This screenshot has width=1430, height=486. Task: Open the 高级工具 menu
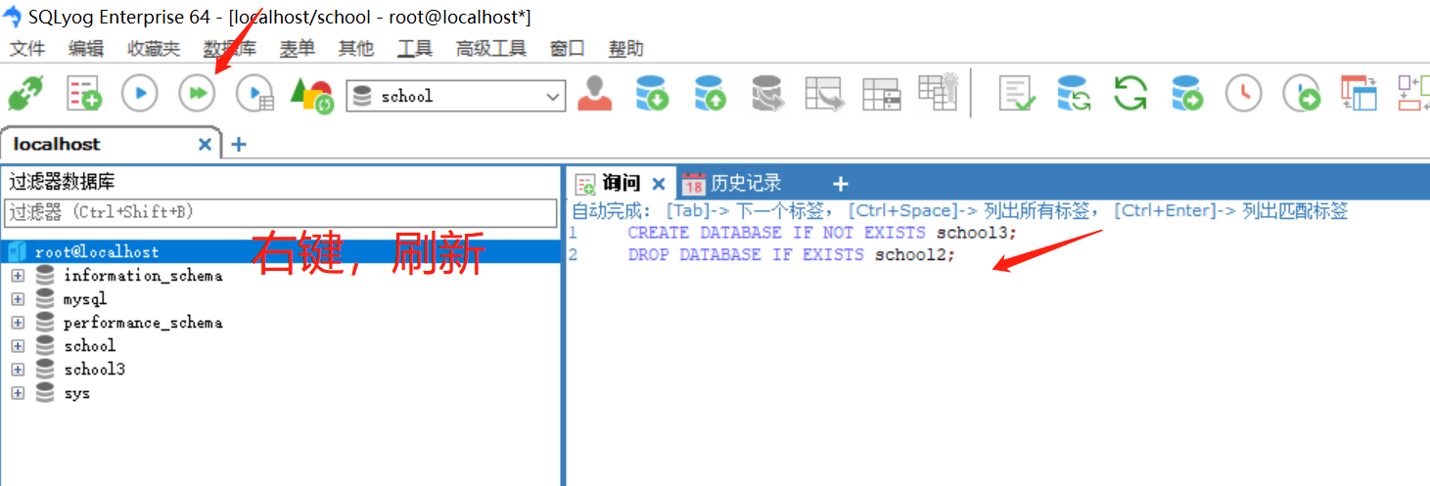[491, 48]
